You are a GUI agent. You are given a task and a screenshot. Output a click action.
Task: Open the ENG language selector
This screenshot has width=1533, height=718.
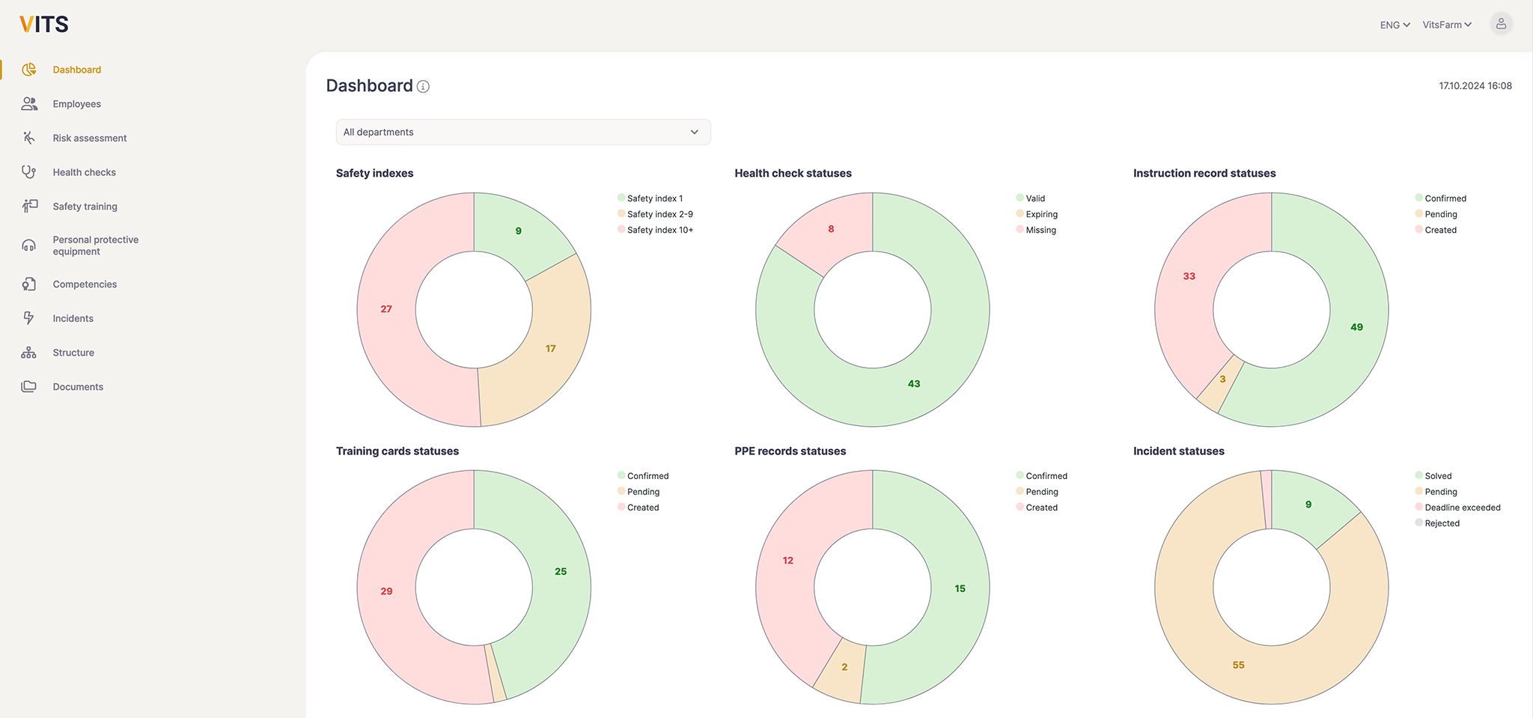tap(1395, 25)
